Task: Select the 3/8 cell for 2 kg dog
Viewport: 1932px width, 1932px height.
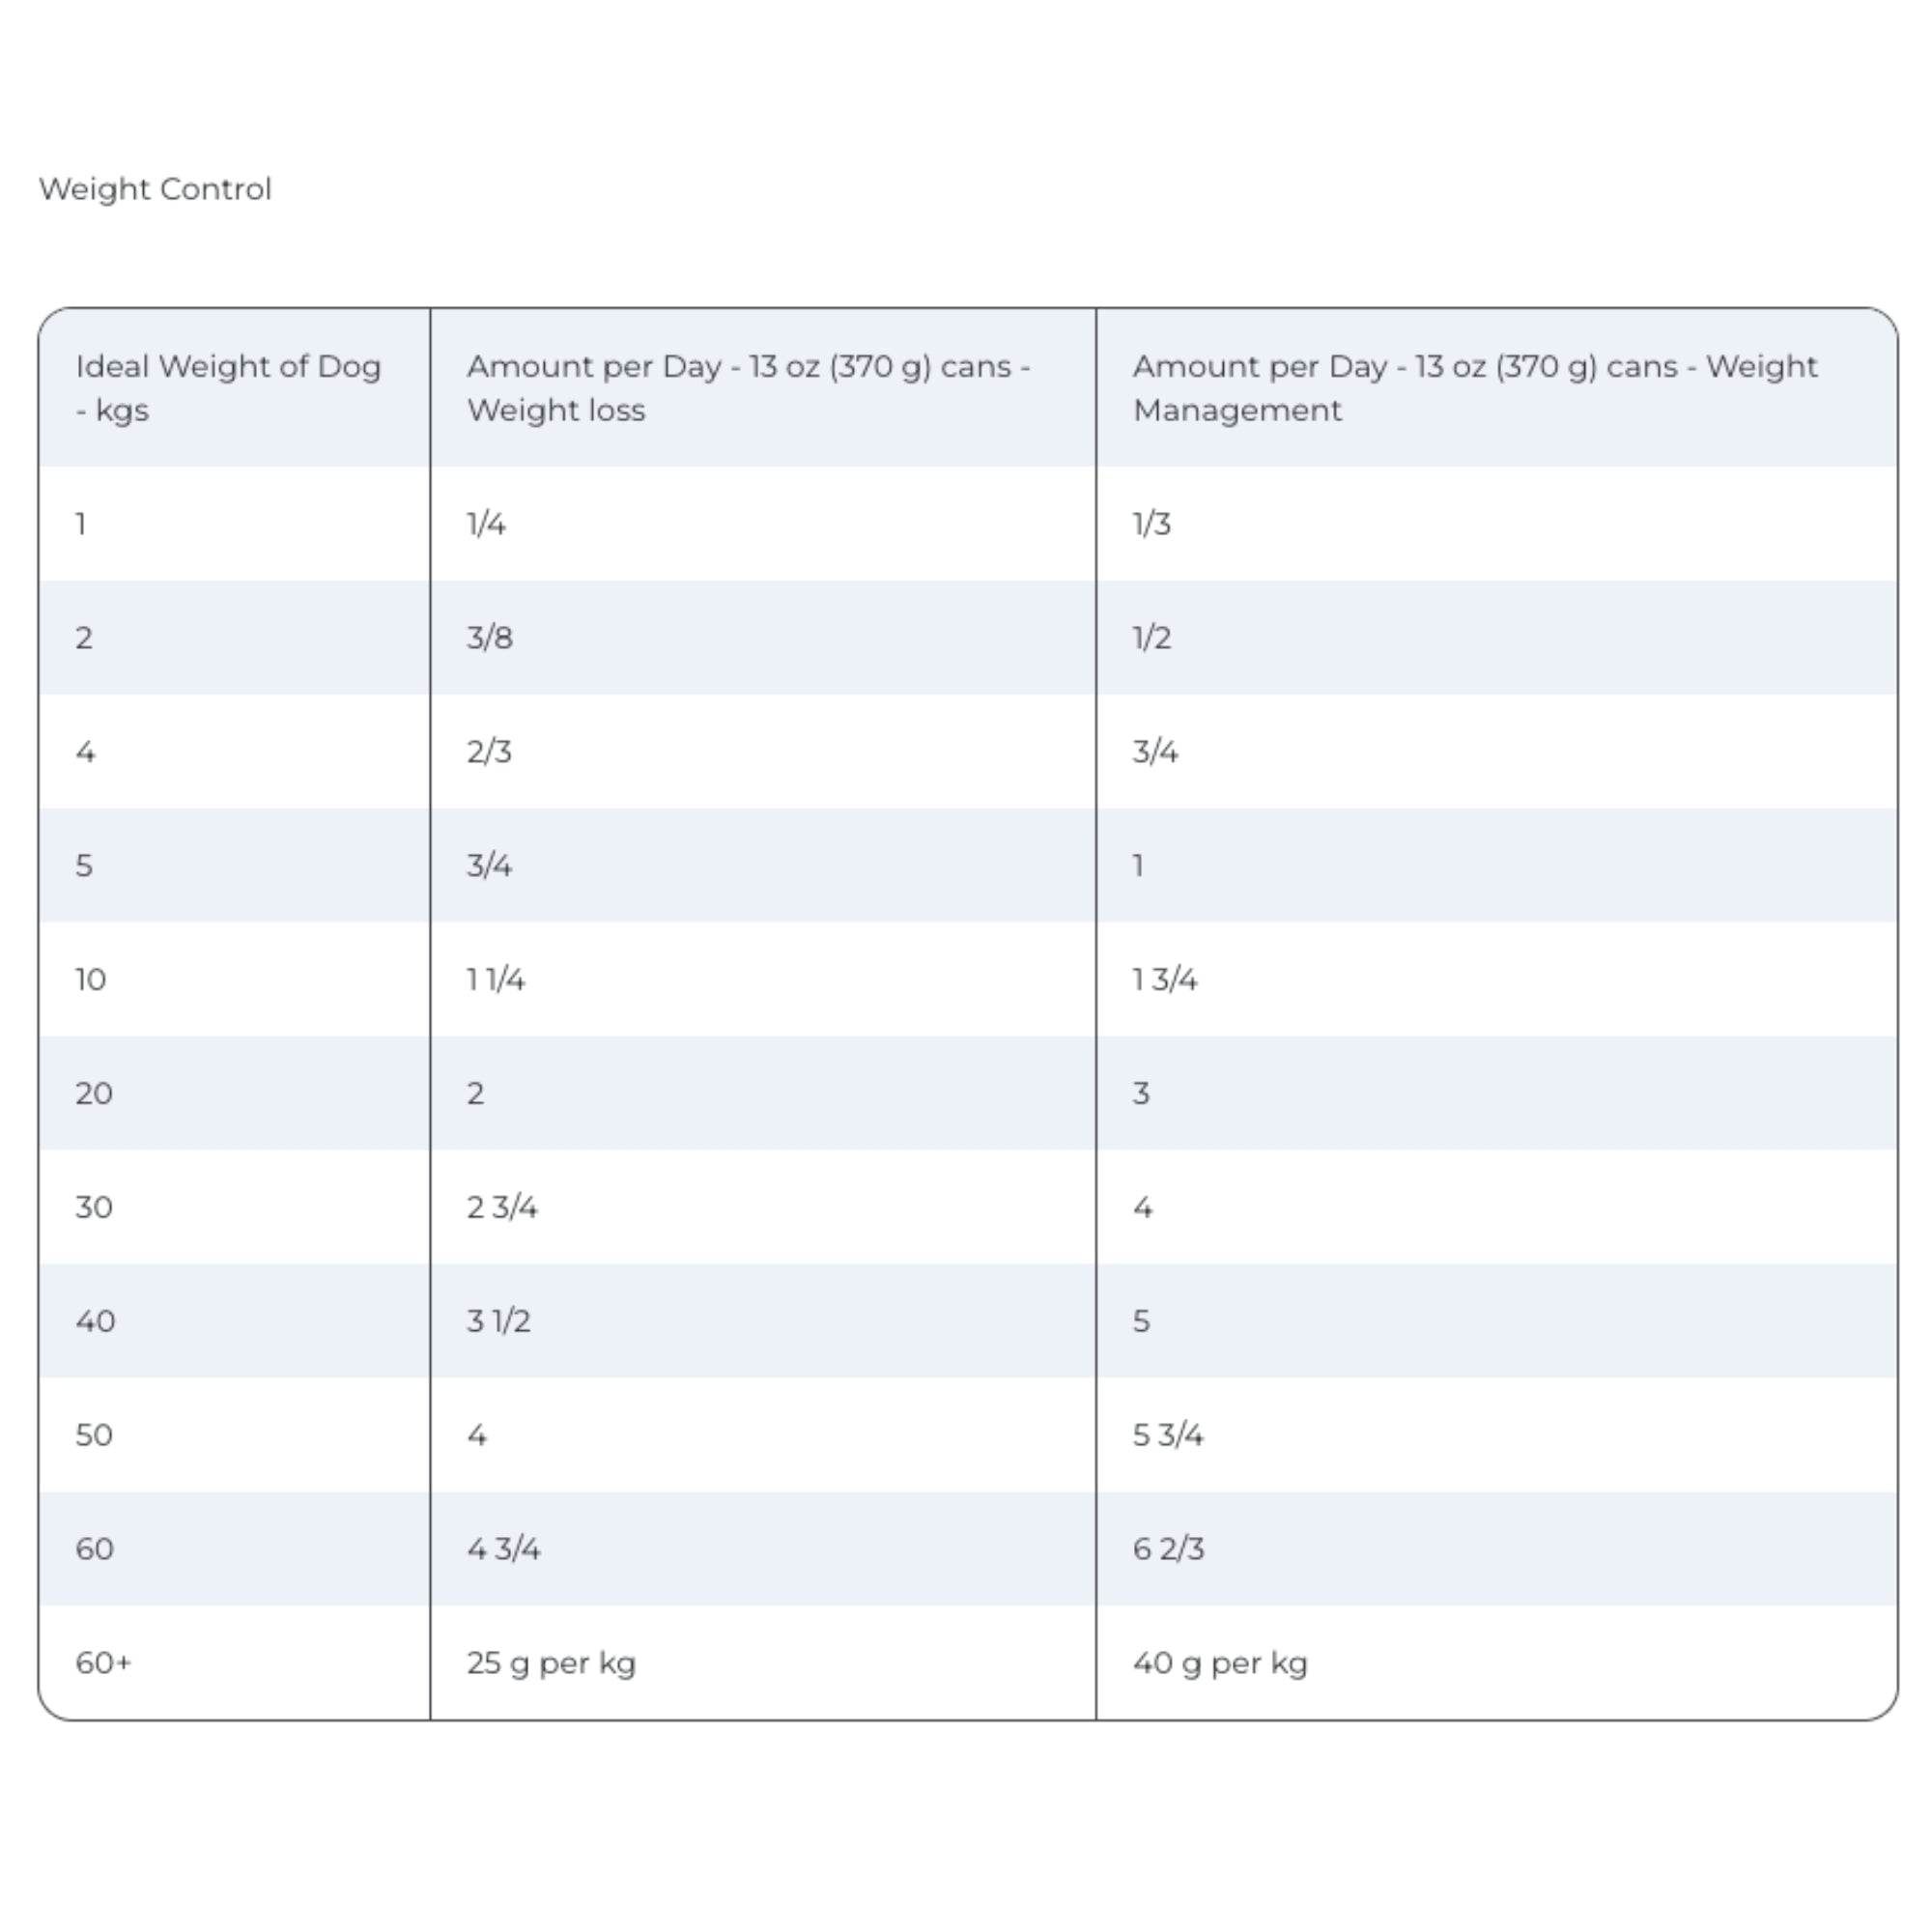Action: point(490,638)
